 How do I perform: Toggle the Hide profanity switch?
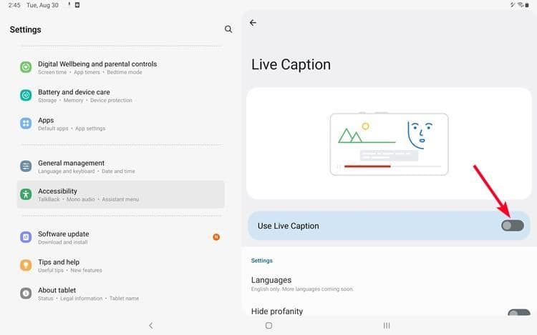tap(518, 314)
